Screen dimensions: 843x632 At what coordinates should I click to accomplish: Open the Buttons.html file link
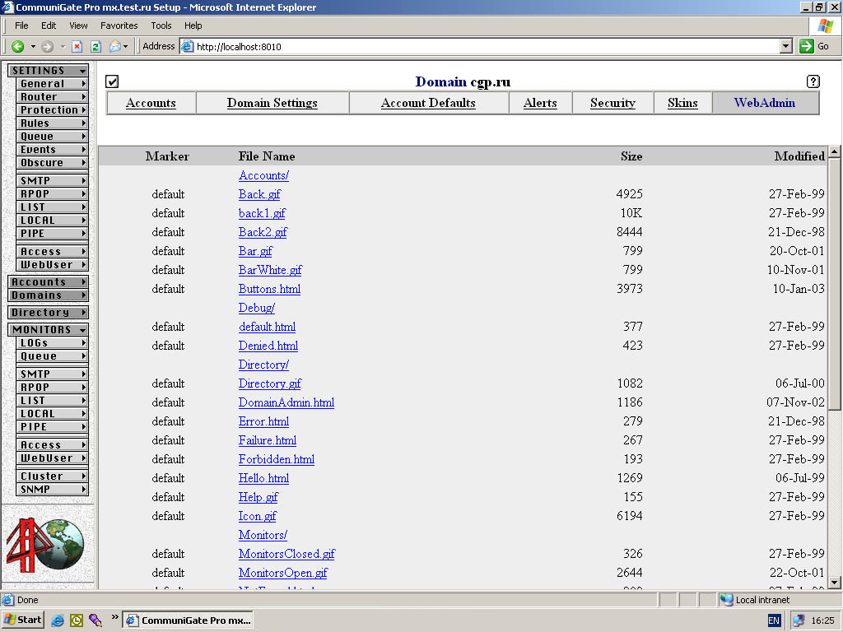click(x=269, y=289)
